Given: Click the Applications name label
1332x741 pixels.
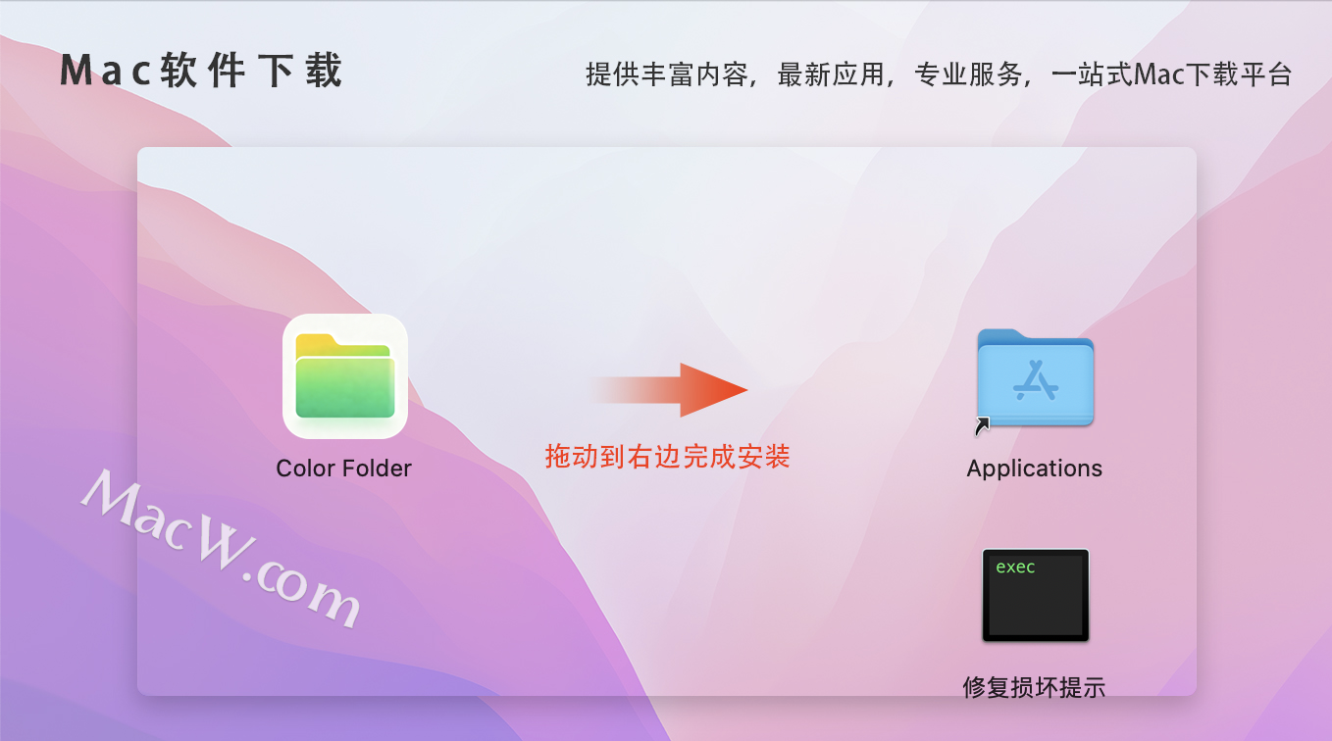Looking at the screenshot, I should pos(1035,469).
